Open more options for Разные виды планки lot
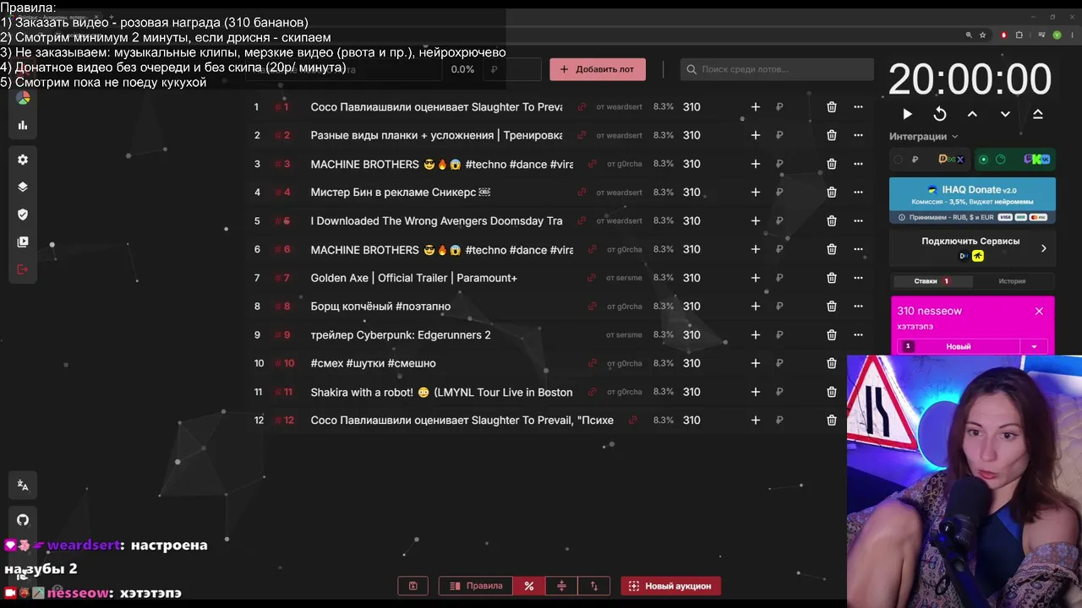 pyautogui.click(x=858, y=135)
